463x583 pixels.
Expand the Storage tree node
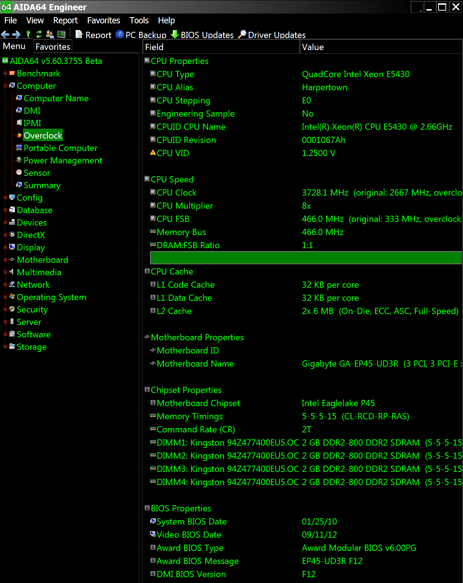pyautogui.click(x=5, y=347)
